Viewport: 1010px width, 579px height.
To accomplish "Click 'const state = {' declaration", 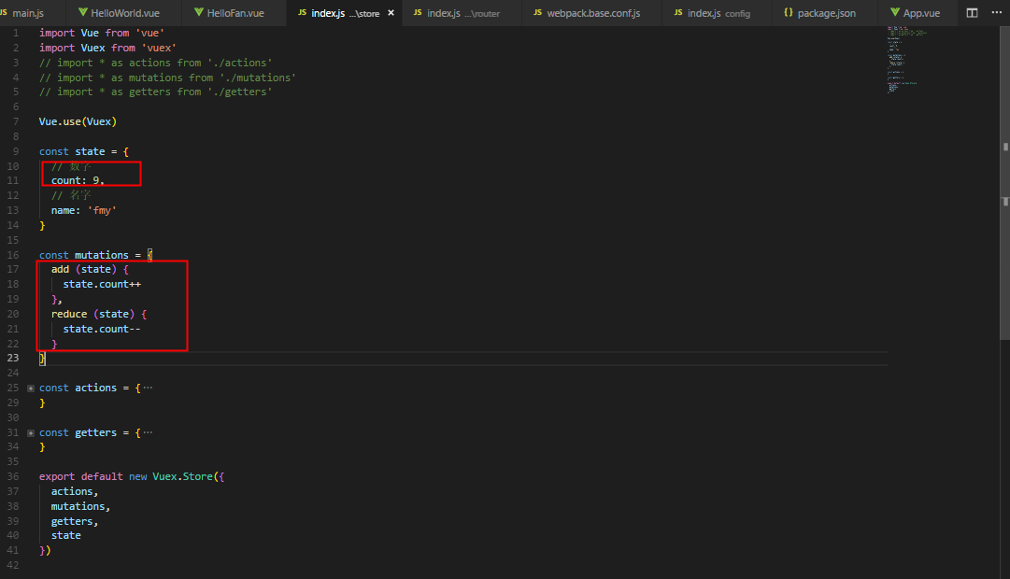I will [84, 151].
